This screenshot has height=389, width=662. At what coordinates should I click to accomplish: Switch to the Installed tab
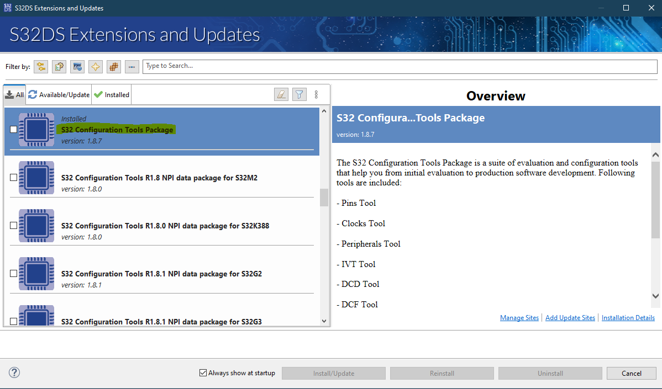click(x=111, y=94)
